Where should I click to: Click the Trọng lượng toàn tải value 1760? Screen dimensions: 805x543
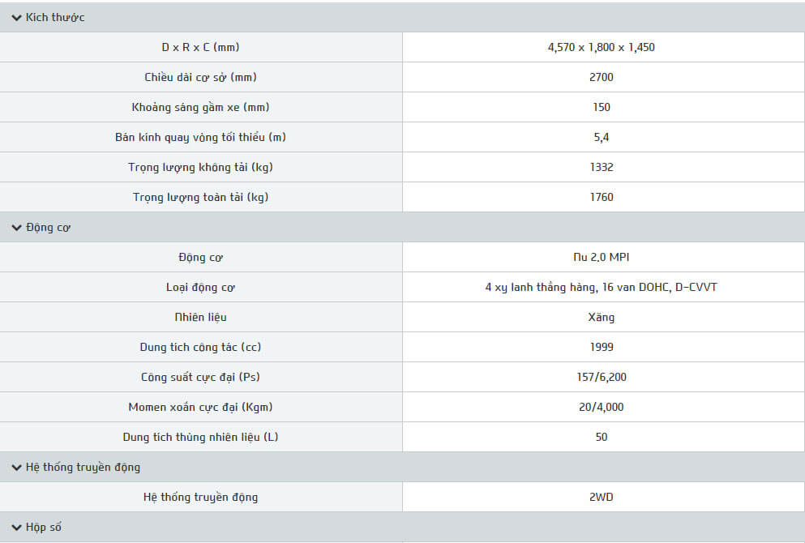pos(602,197)
